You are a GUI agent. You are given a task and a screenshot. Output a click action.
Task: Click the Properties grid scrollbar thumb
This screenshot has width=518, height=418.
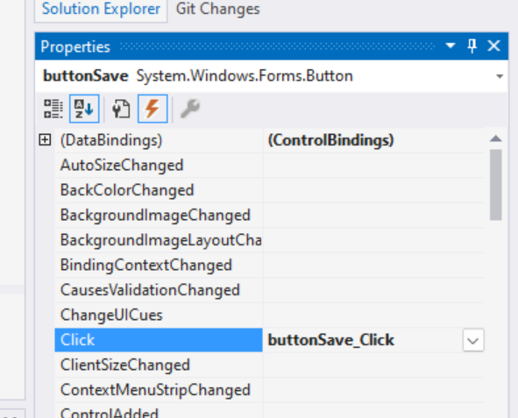[496, 185]
